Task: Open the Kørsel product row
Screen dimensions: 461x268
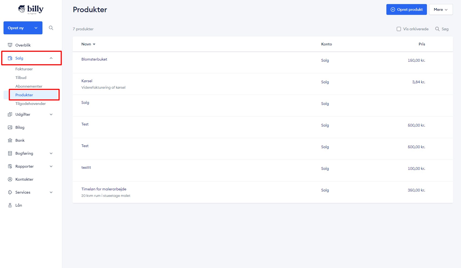Action: [x=263, y=84]
